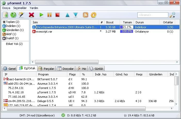This screenshot has width=181, height=119.
Task: Switch to the Günlük tab
Action: (96, 68)
